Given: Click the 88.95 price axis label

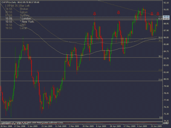Looking at the screenshot, I should (166, 23).
